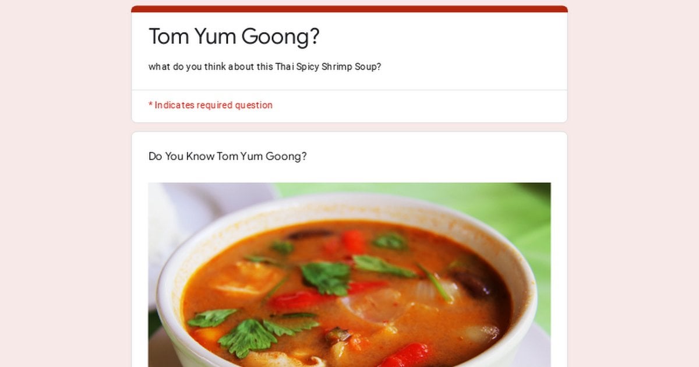Viewport: 699px width, 367px height.
Task: Select the "Do You Know Tom Yum Goong?" question
Action: (x=228, y=156)
